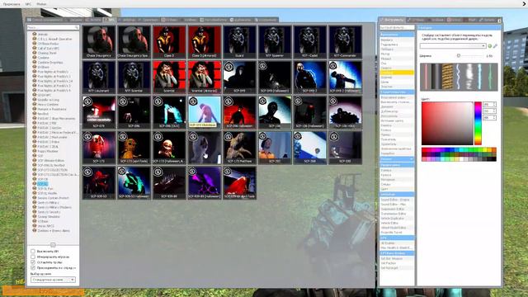
Task: Spawn the SCP-079 NPC
Action: (99, 112)
